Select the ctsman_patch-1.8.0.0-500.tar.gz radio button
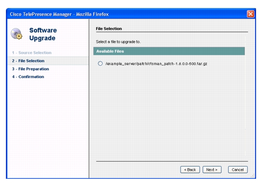 coord(100,64)
